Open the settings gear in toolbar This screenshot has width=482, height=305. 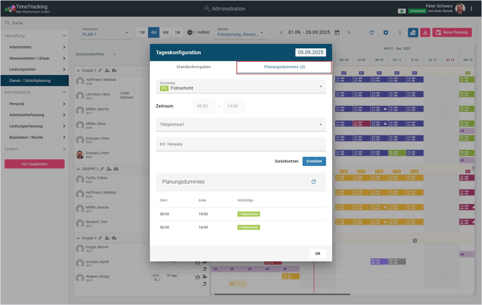click(386, 32)
